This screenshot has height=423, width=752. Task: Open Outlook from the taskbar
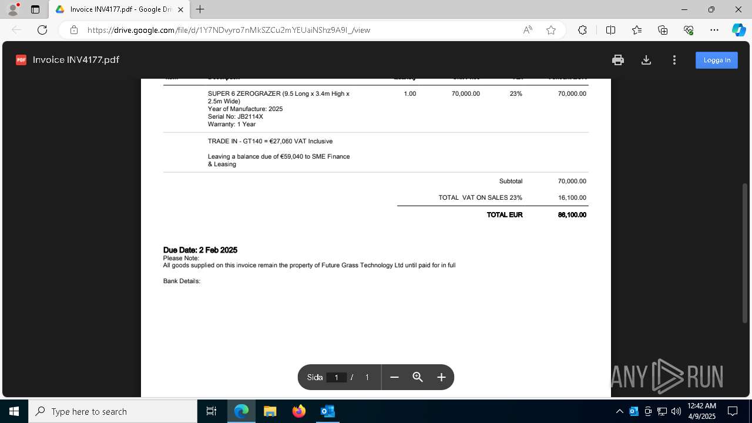(x=327, y=411)
